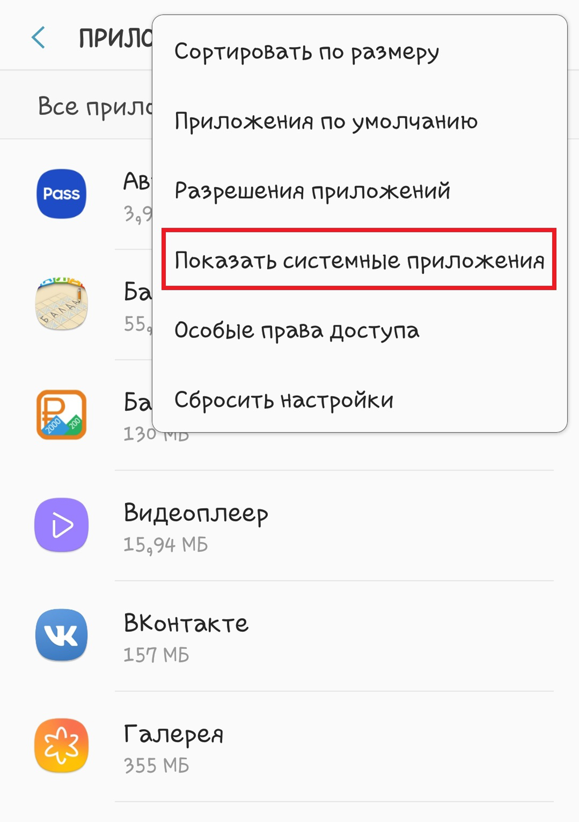Tap the 15,94 МБ size under Видеоплеер
This screenshot has width=579, height=822.
pos(166,545)
